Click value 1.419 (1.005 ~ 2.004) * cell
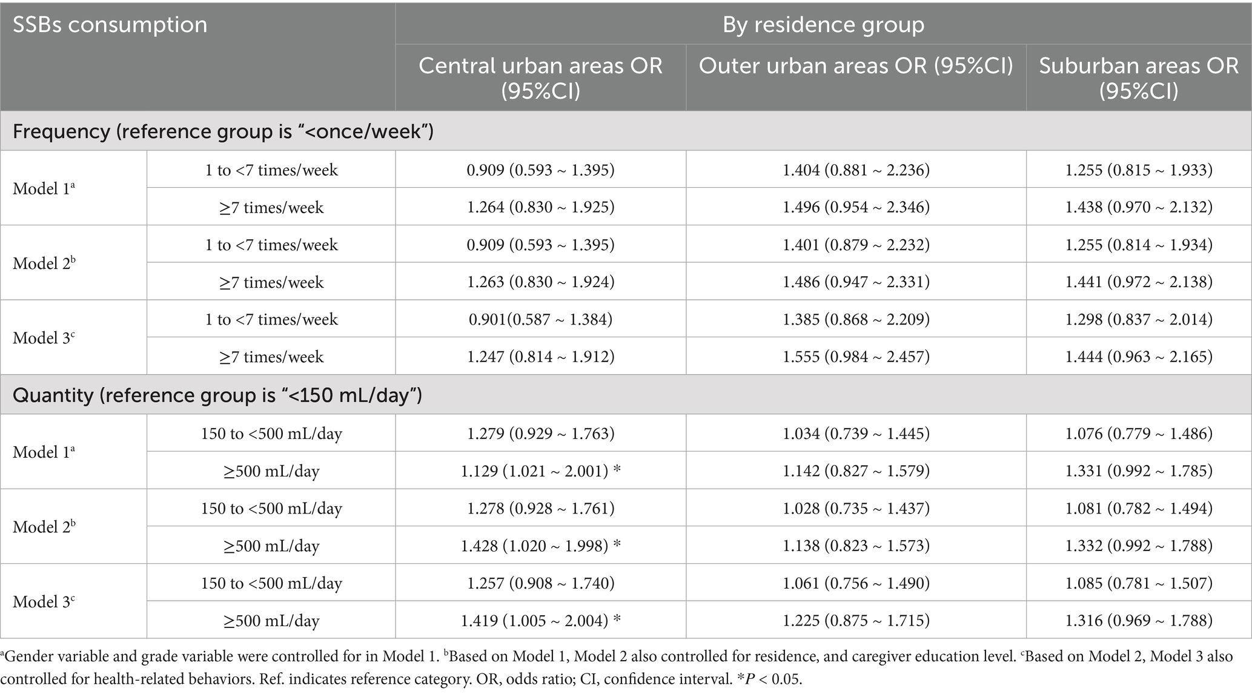 [x=540, y=620]
